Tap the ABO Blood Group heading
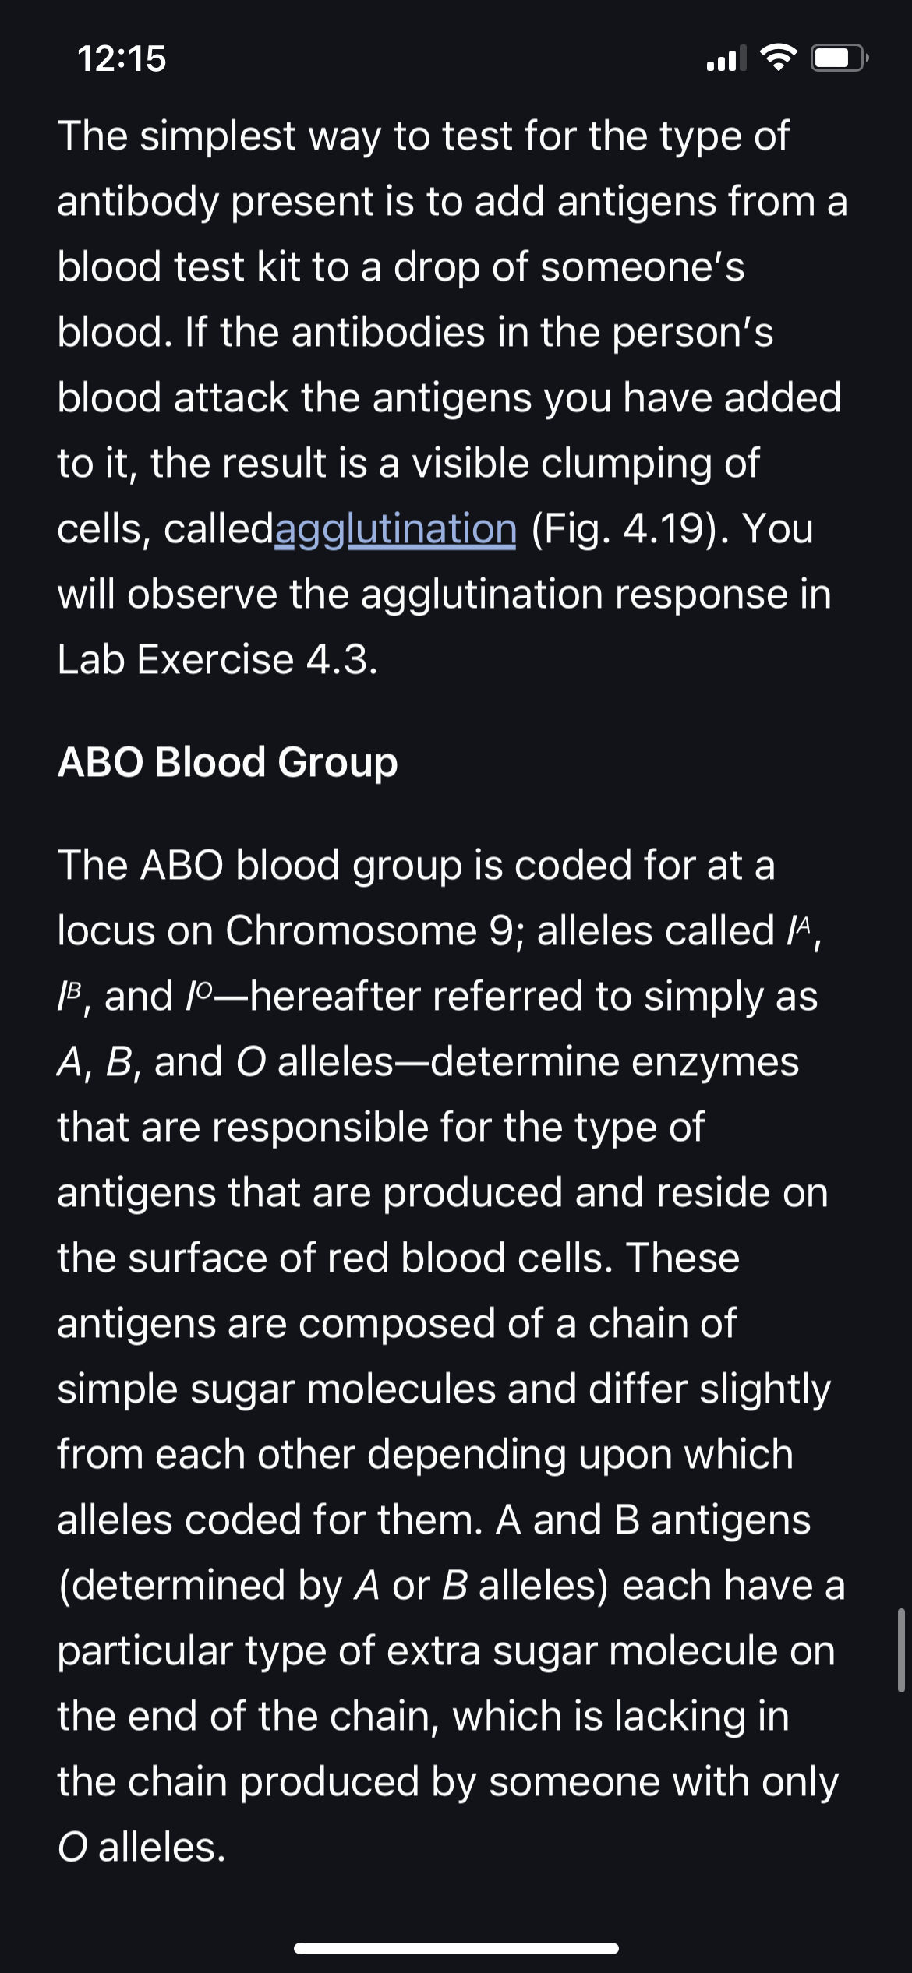The height and width of the screenshot is (1973, 912). click(228, 762)
